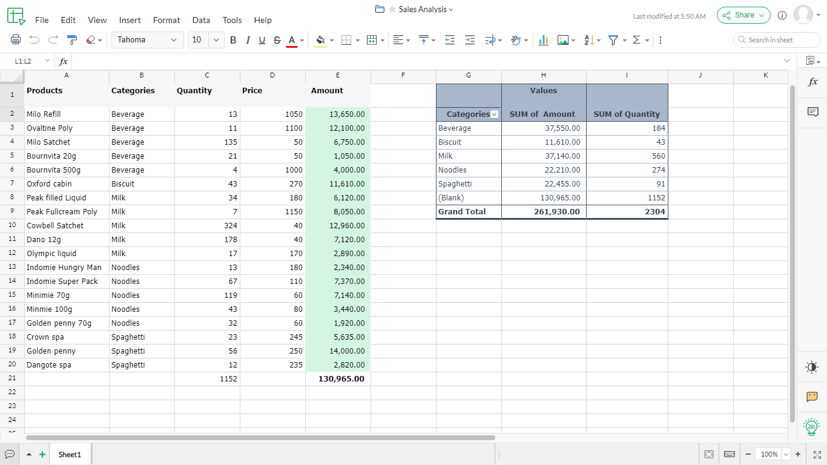This screenshot has width=827, height=465.
Task: Zoom in with the plus button
Action: 798,454
